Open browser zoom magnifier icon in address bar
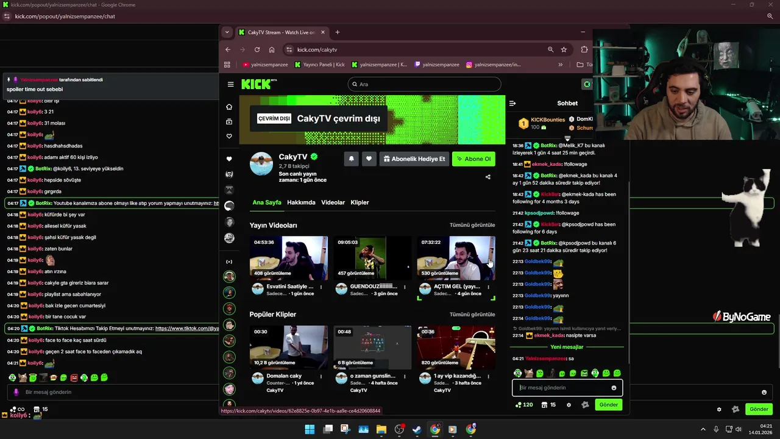 click(x=550, y=49)
